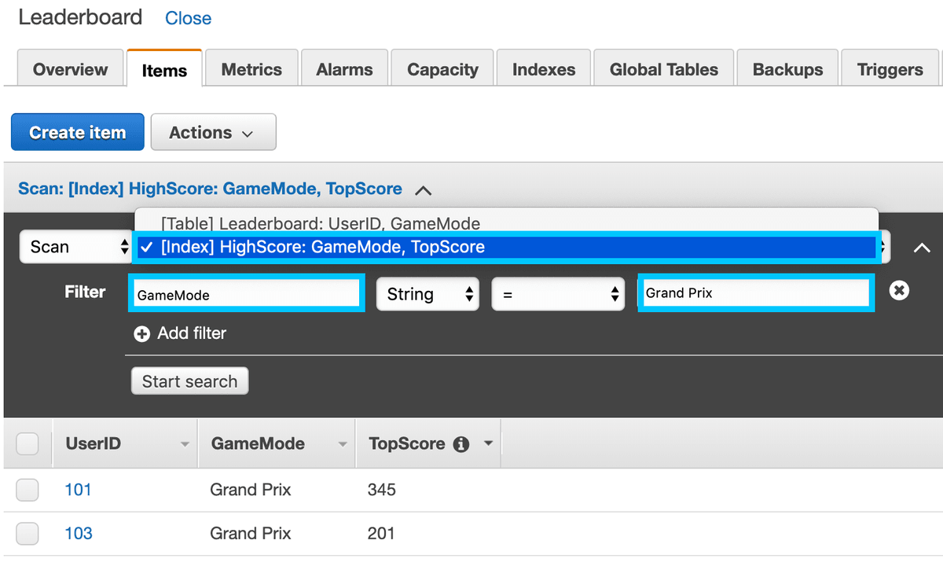Open the TopScore column sort arrow
Viewport: 943px width, 566px height.
click(487, 443)
